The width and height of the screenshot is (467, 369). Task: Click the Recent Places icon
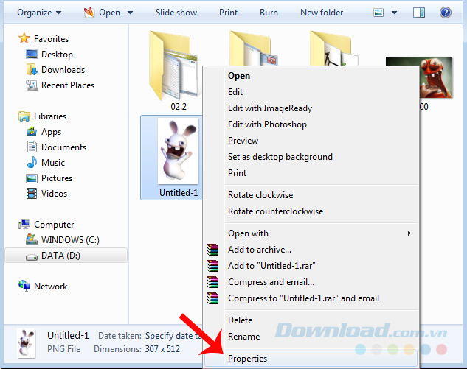pyautogui.click(x=32, y=85)
